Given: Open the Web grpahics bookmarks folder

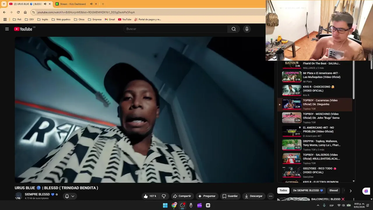Looking at the screenshot, I should tap(61, 20).
